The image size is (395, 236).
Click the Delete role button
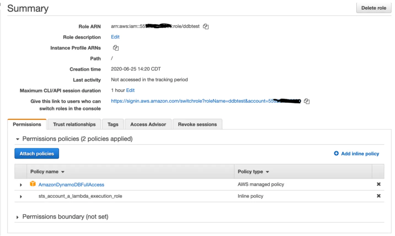[x=373, y=8]
